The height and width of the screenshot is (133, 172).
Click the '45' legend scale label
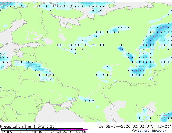pyautogui.click(x=78, y=132)
